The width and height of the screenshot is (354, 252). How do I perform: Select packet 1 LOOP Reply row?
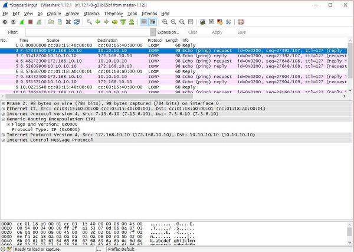click(x=173, y=45)
